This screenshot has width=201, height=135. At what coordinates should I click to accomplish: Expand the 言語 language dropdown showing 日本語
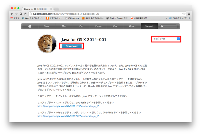[x=169, y=39]
